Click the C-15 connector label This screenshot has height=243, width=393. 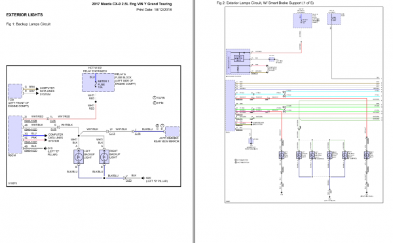(x=138, y=134)
